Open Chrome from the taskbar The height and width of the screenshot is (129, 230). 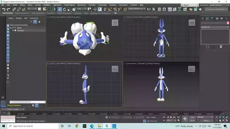[77, 126]
